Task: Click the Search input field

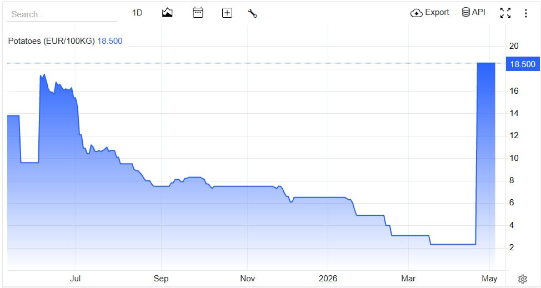Action: (62, 14)
